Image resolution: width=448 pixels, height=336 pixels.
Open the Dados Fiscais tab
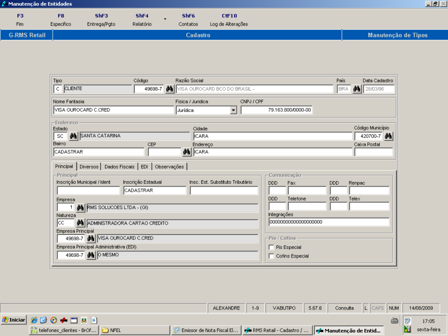pyautogui.click(x=119, y=167)
